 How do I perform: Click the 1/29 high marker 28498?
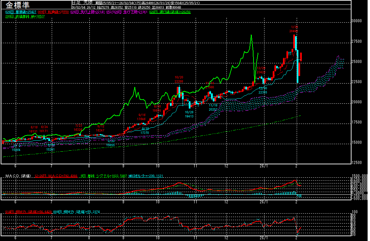(x=294, y=31)
